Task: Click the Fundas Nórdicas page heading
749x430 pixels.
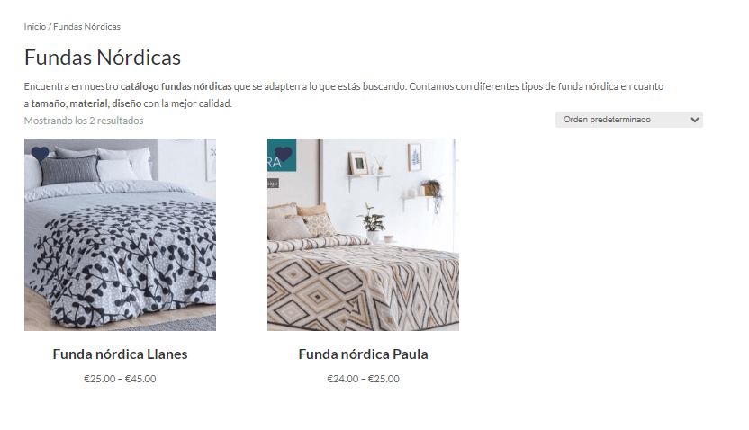Action: (103, 58)
